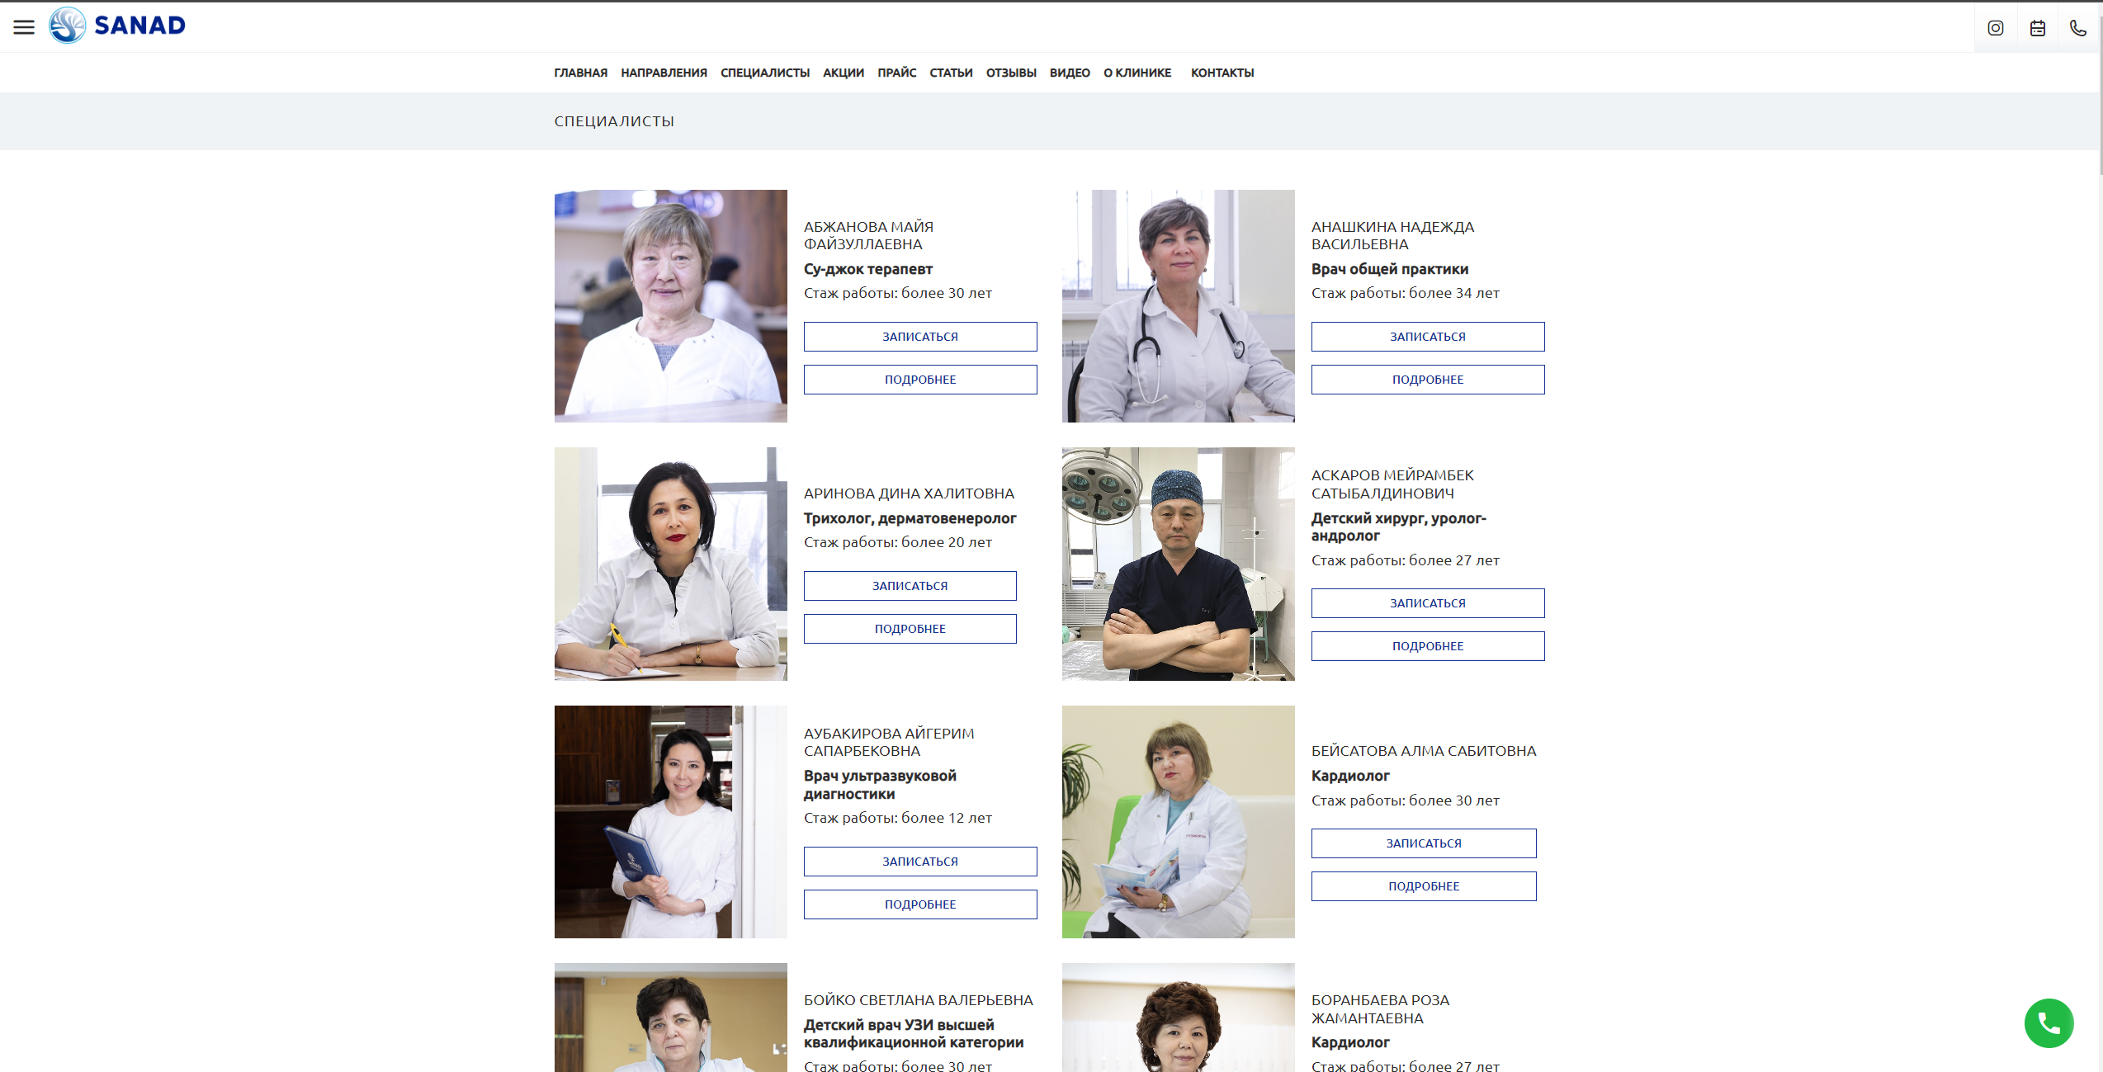Click 'Трихолог, дерматовенеролог' specialty text
2103x1072 pixels.
coord(910,518)
